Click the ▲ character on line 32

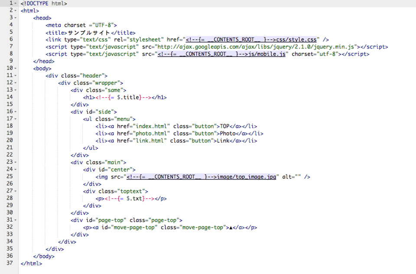[231, 228]
